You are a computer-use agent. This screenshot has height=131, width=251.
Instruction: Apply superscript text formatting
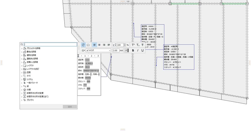tap(133, 45)
